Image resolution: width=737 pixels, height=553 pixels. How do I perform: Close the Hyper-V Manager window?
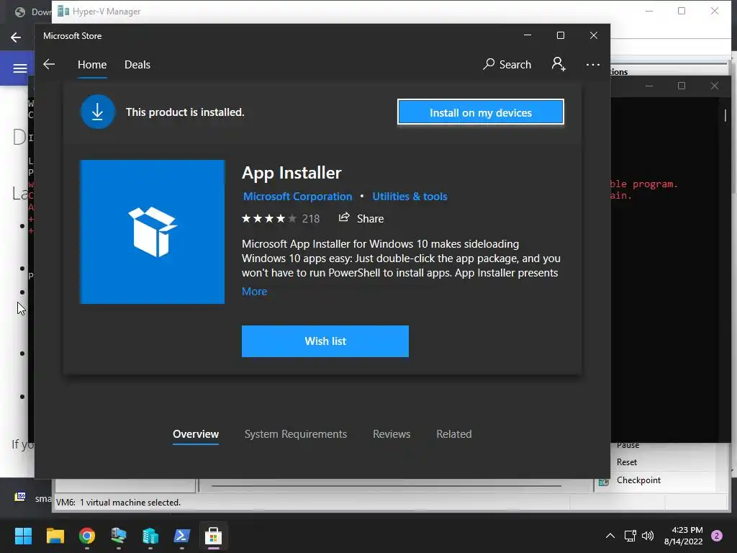[715, 11]
